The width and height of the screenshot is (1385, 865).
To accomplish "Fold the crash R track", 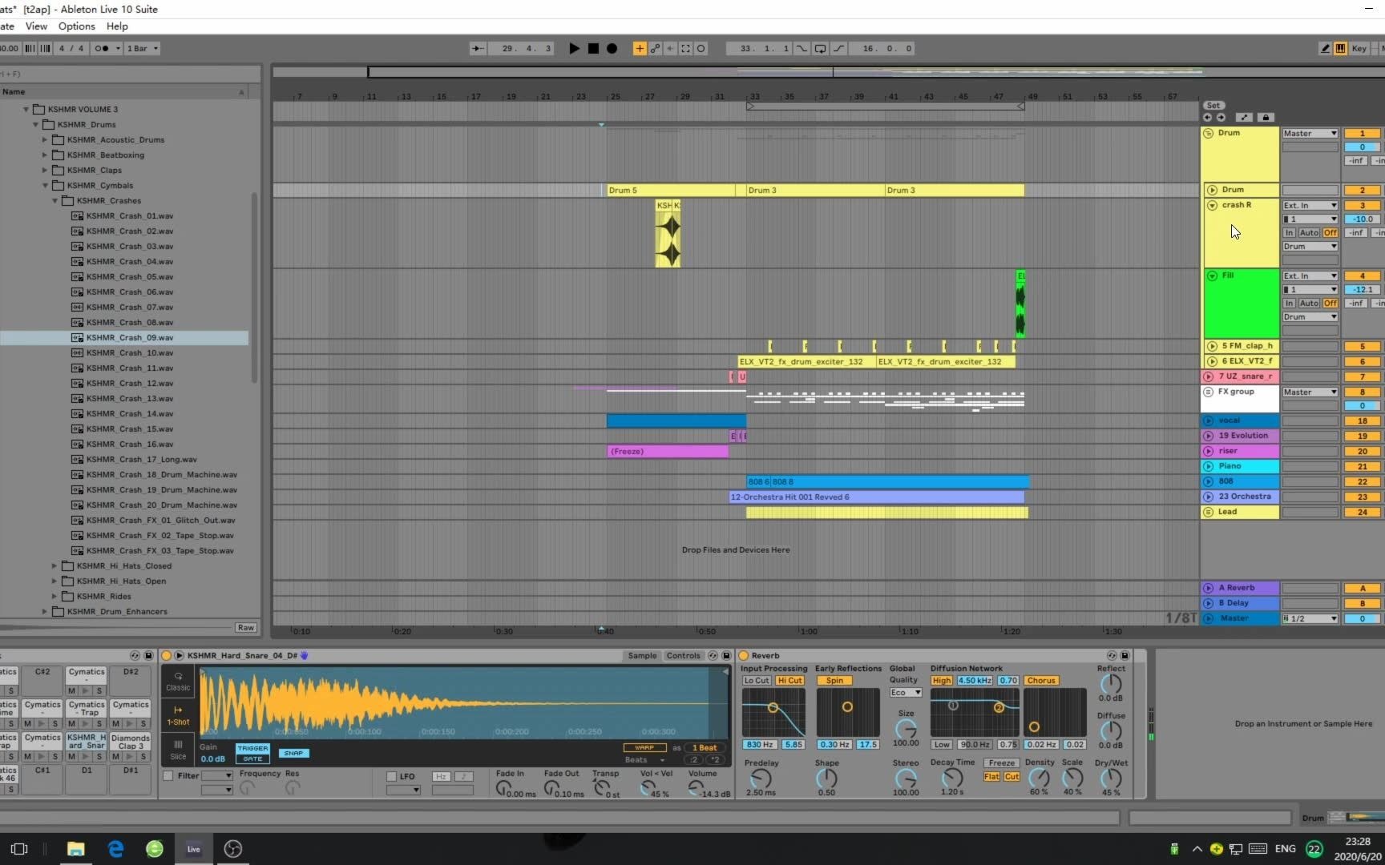I will [1212, 205].
